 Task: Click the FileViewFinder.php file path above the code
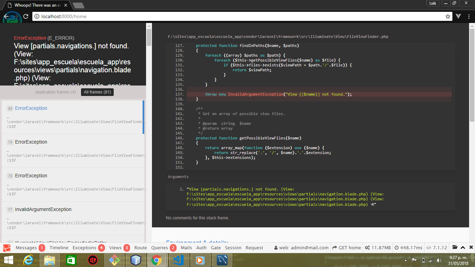[278, 37]
